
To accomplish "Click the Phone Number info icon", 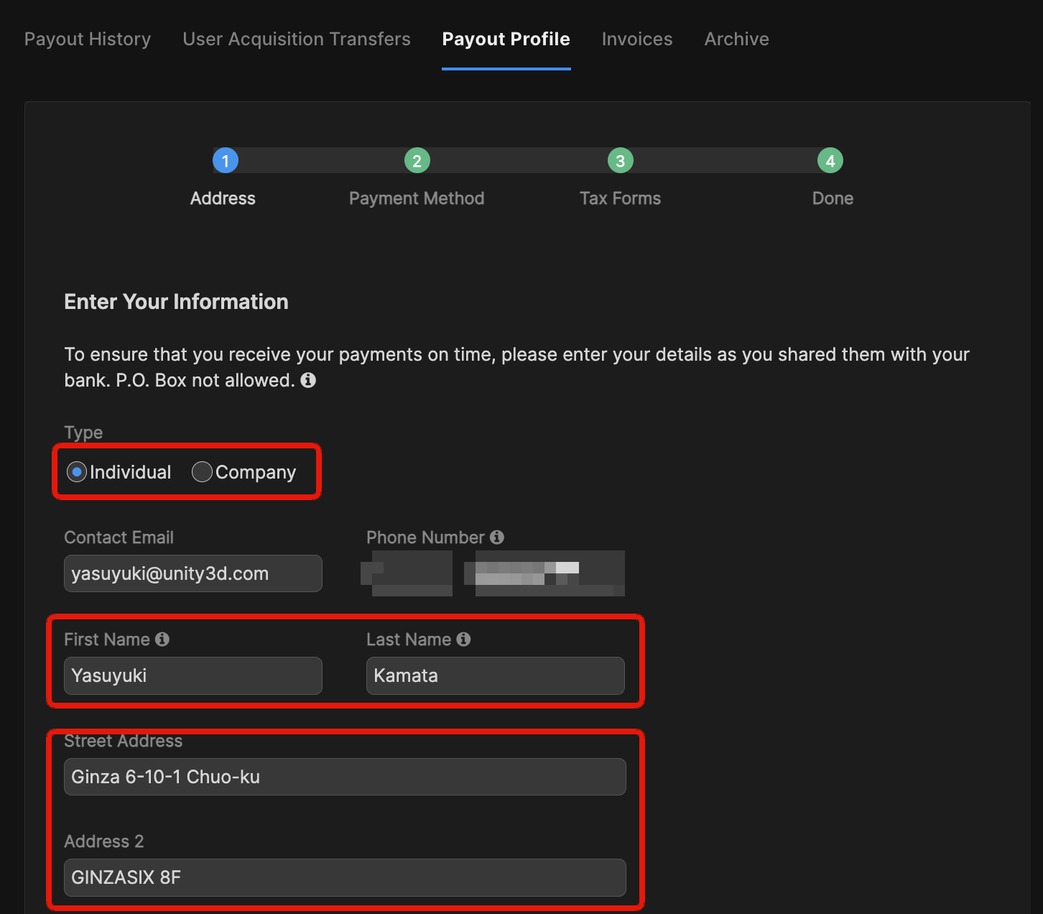I will [497, 537].
